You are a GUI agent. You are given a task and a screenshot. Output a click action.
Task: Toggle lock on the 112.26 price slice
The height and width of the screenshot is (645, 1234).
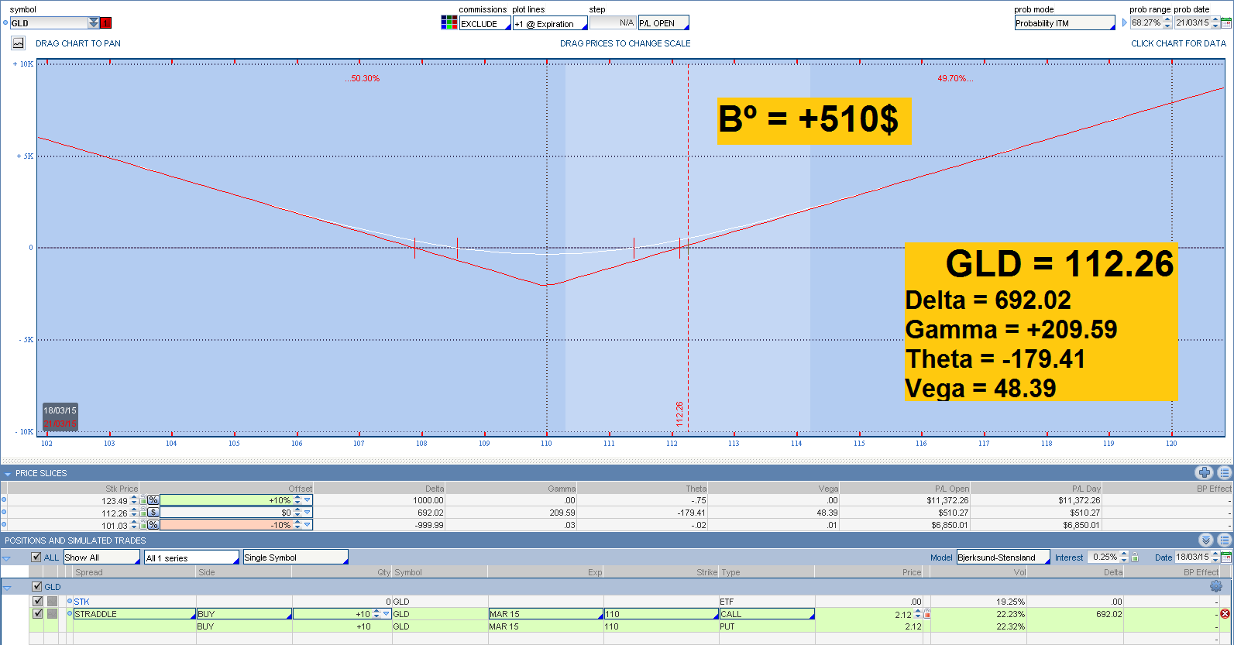[x=143, y=513]
